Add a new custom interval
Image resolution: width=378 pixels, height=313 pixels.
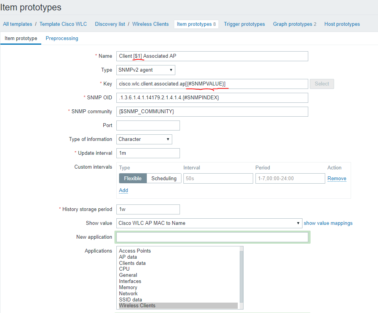coord(123,190)
